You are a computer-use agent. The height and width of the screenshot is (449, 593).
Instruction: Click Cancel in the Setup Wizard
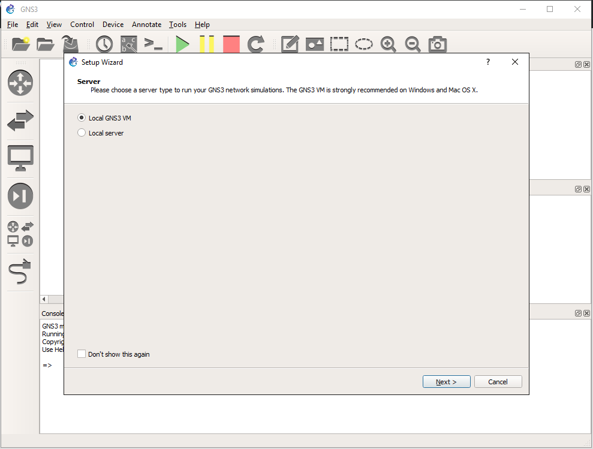point(498,382)
